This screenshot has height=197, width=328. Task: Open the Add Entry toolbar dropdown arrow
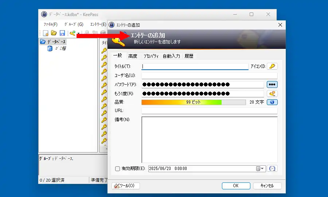78,33
